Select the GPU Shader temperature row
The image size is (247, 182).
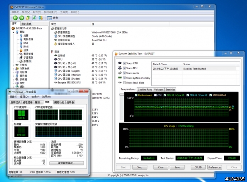(x=80, y=79)
